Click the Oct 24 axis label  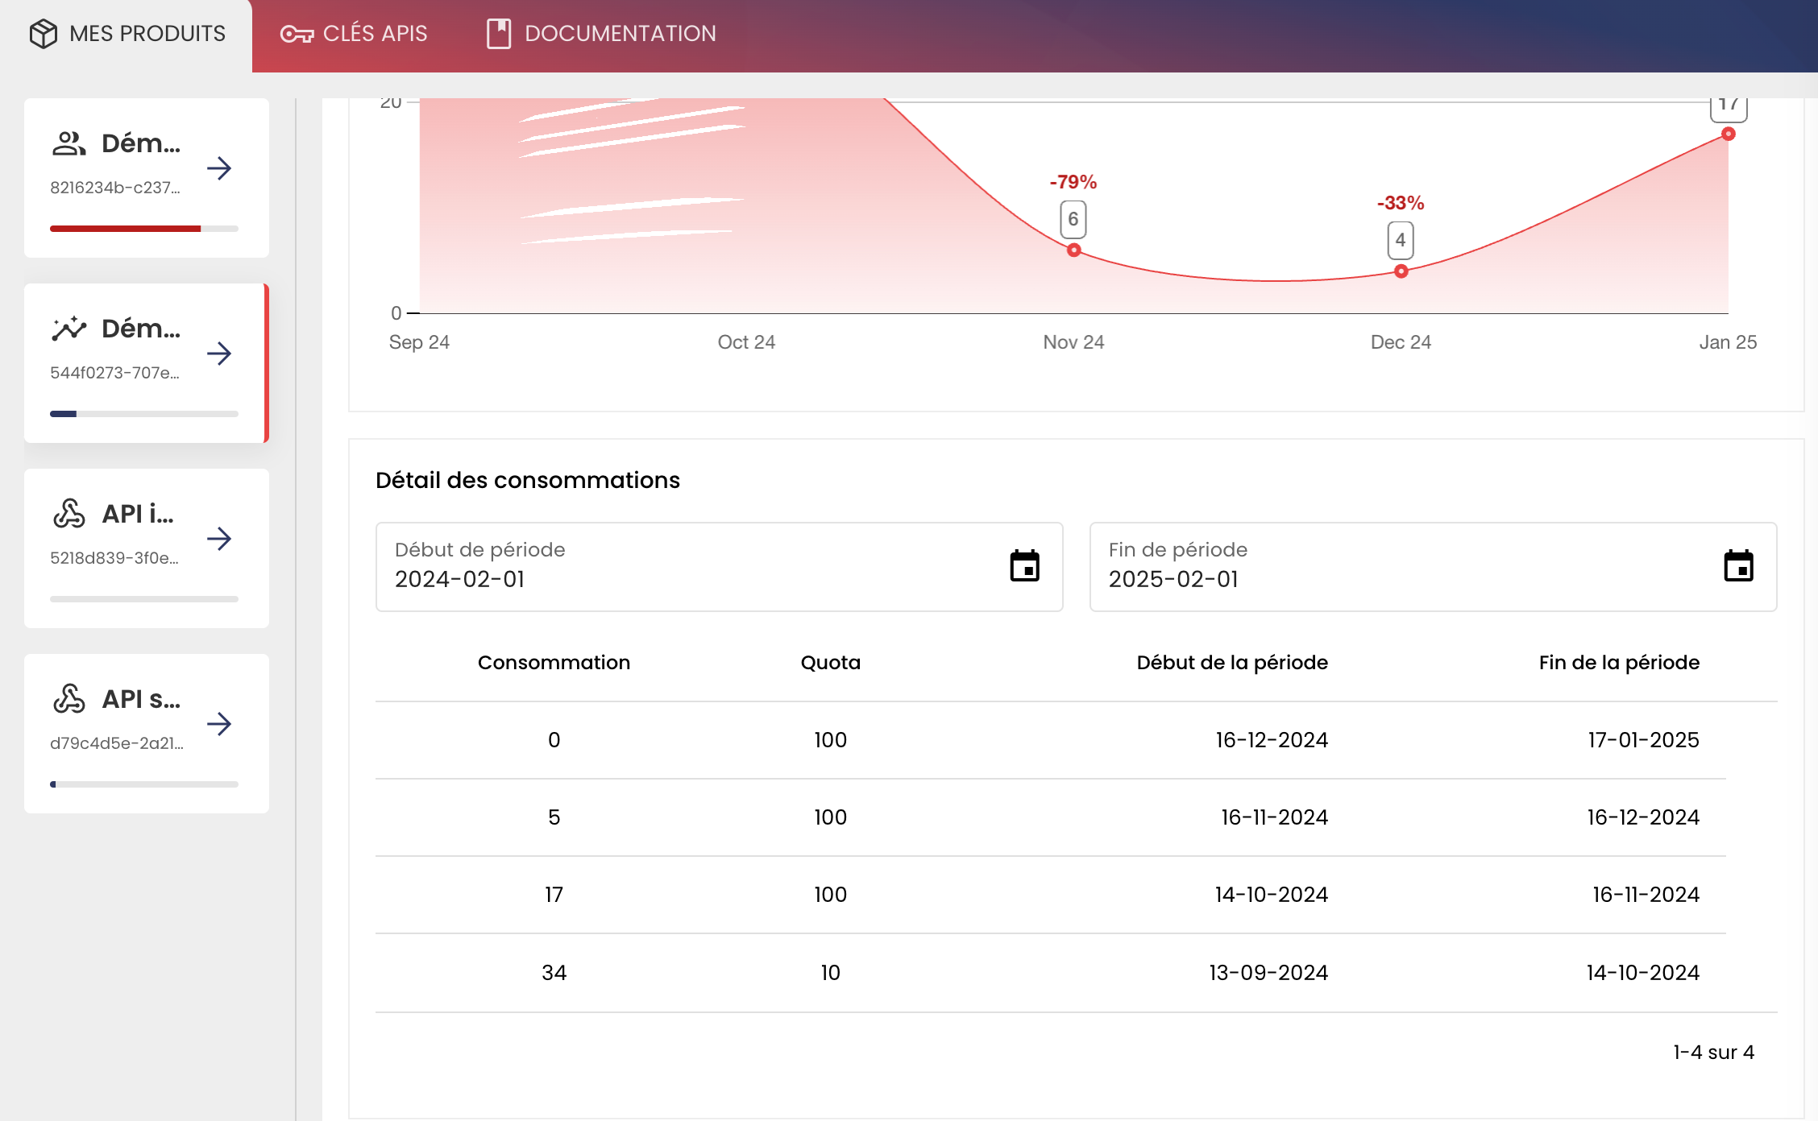coord(746,342)
